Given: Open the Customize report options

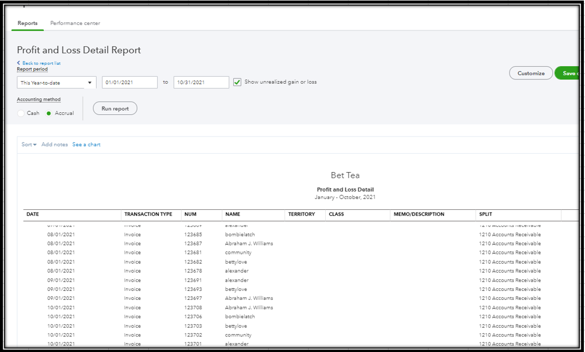Looking at the screenshot, I should tap(531, 73).
